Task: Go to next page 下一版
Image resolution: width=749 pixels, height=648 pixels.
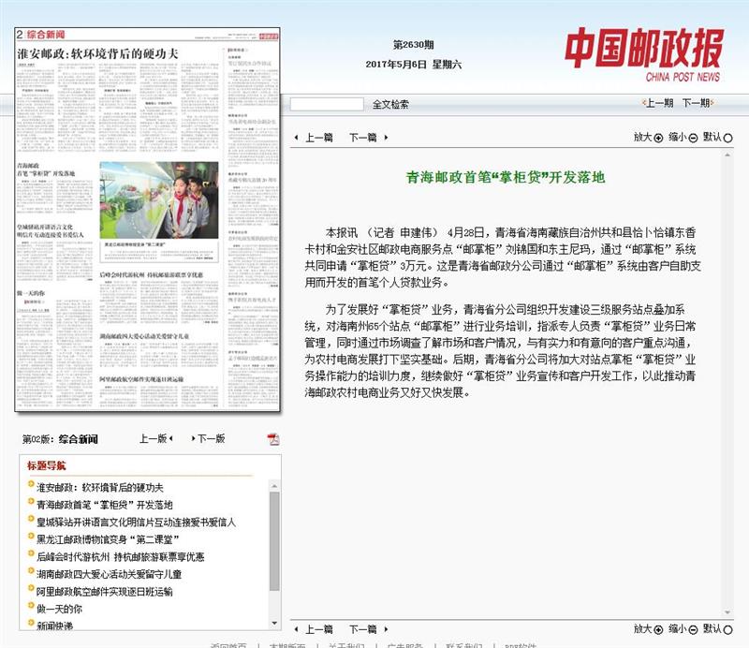Action: pyautogui.click(x=210, y=438)
